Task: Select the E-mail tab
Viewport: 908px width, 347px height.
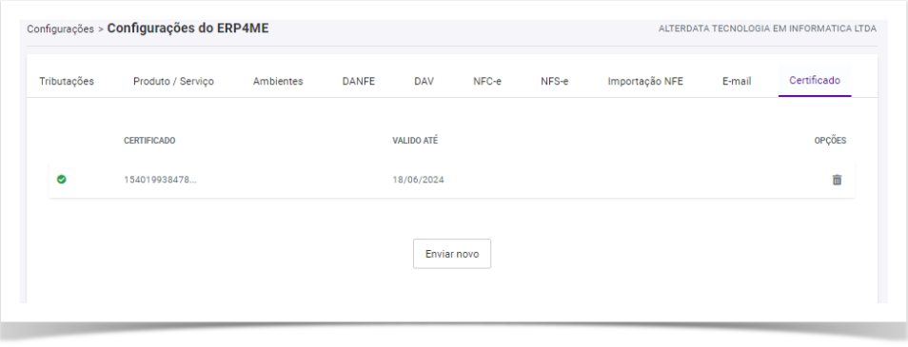Action: [x=737, y=81]
